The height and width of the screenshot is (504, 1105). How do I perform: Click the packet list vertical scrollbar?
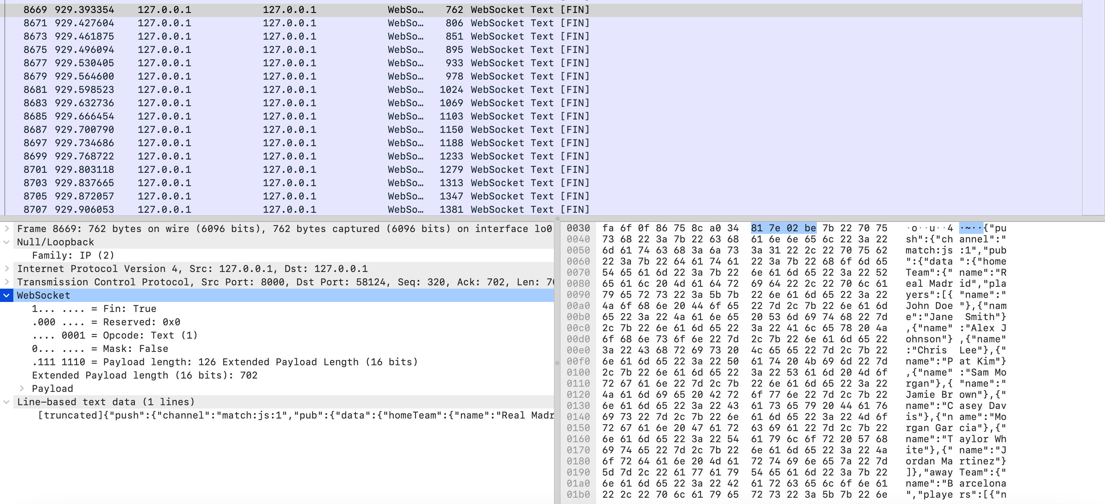point(1093,107)
